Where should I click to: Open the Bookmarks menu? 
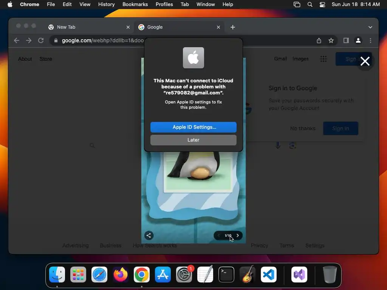point(135,4)
